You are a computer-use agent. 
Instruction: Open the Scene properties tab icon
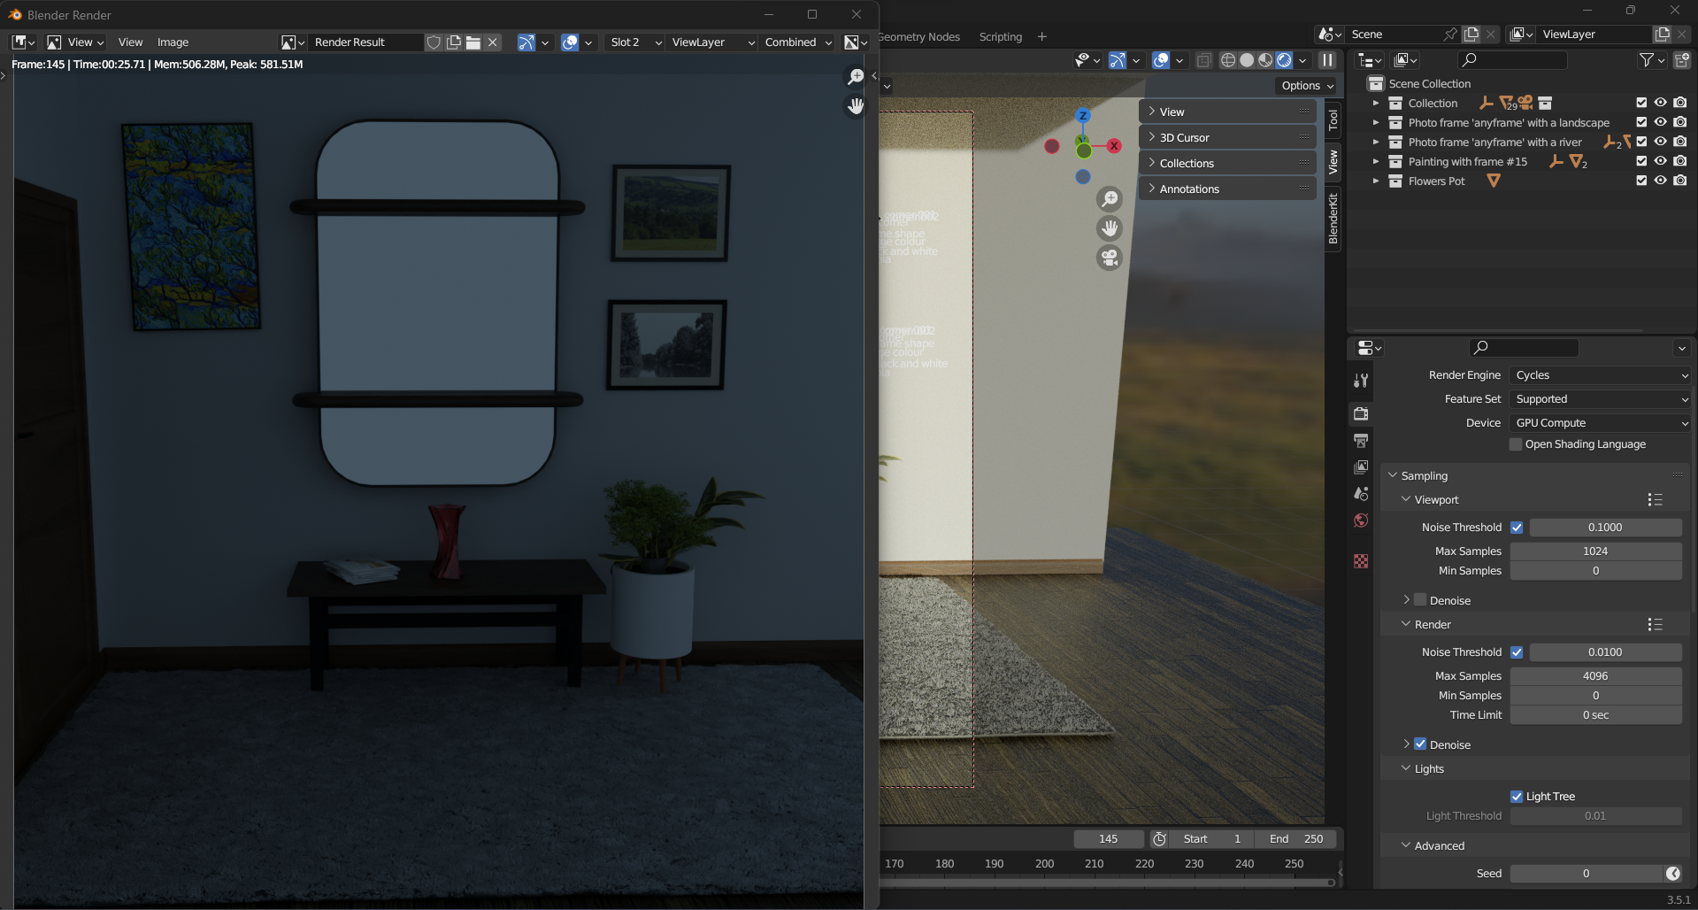point(1361,493)
